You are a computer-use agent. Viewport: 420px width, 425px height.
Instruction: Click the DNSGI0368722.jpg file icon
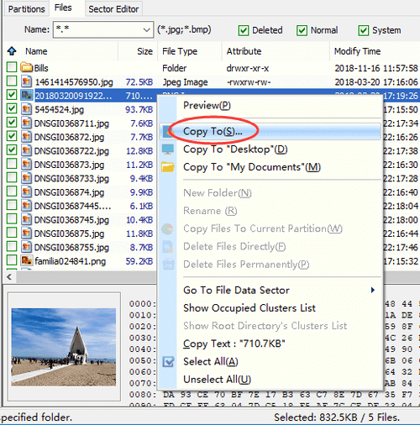click(26, 150)
